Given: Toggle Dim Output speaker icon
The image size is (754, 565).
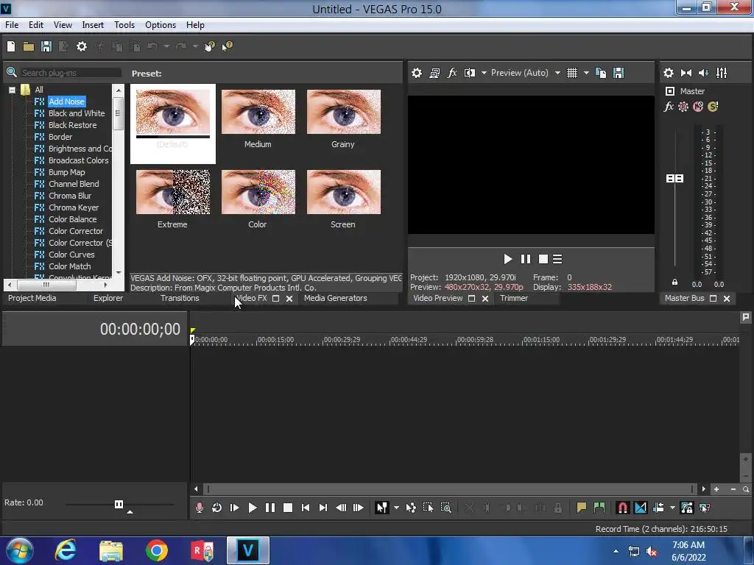Looking at the screenshot, I should tap(703, 73).
